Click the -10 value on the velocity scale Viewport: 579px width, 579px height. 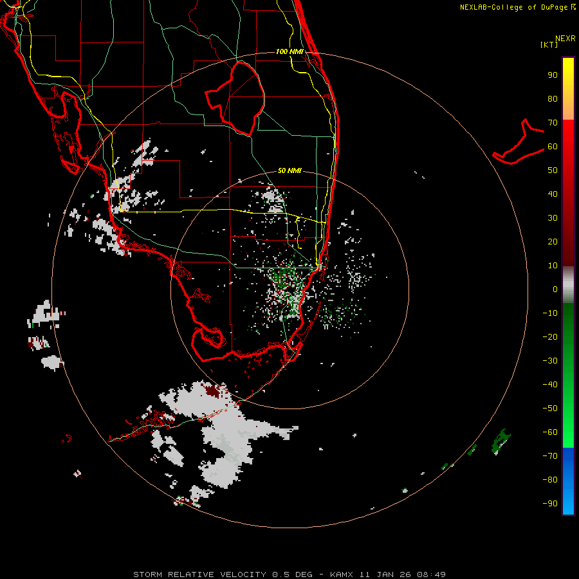point(550,313)
